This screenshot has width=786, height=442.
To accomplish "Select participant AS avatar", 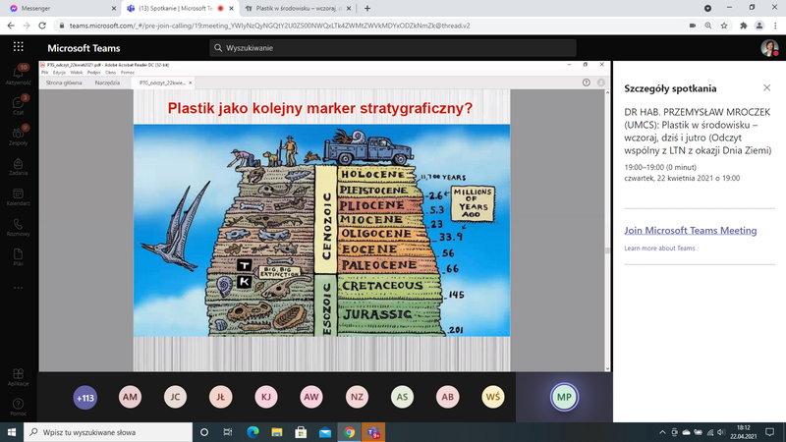I will (402, 397).
